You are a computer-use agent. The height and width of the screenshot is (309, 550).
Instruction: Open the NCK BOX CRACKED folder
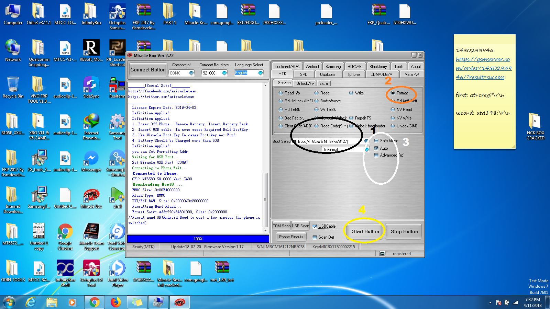535,126
